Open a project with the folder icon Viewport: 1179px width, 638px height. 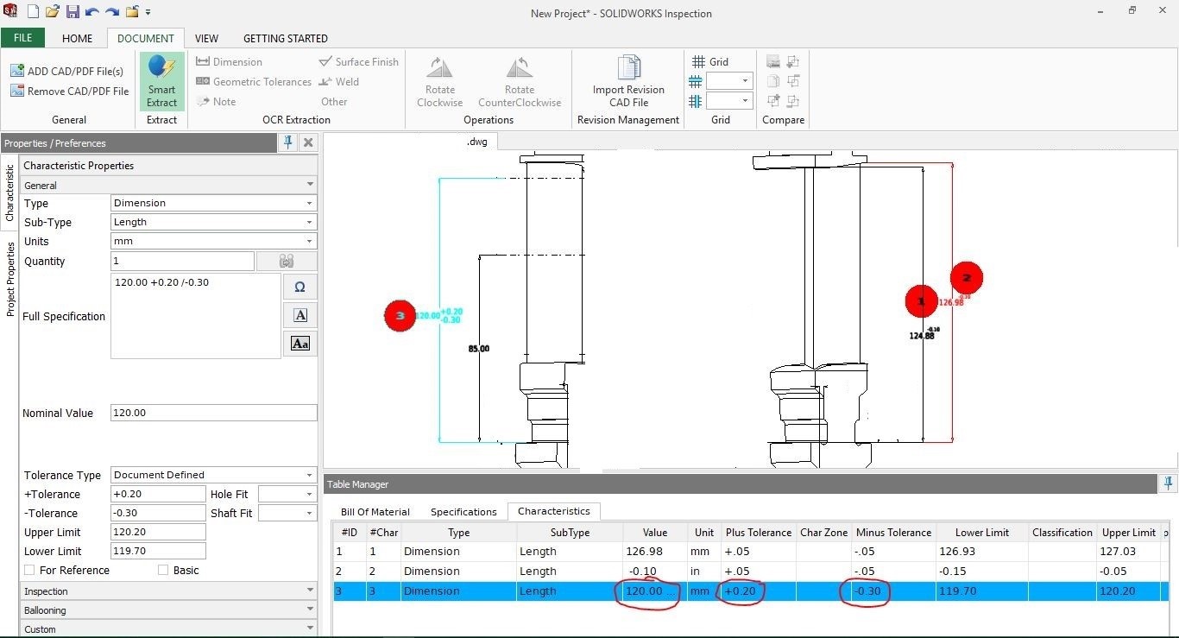pyautogui.click(x=53, y=12)
